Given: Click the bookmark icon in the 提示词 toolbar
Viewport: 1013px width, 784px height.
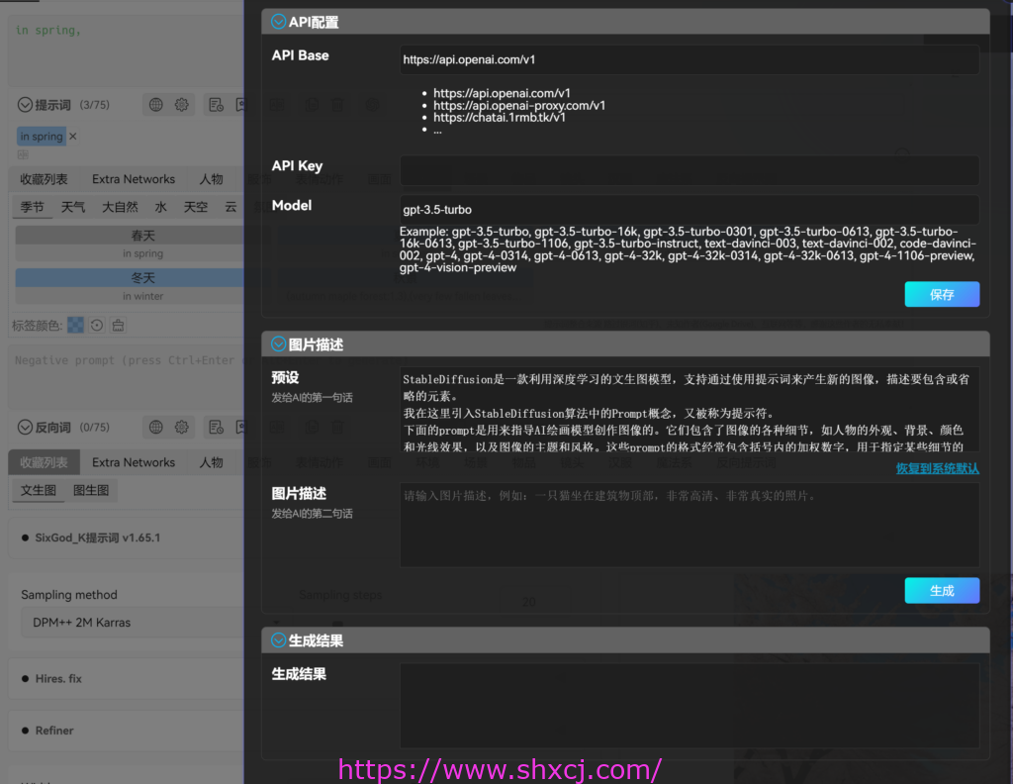Looking at the screenshot, I should coord(238,104).
